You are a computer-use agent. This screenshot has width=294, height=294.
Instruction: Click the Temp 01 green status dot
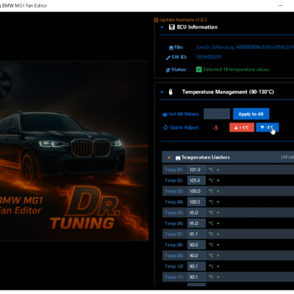[218, 170]
